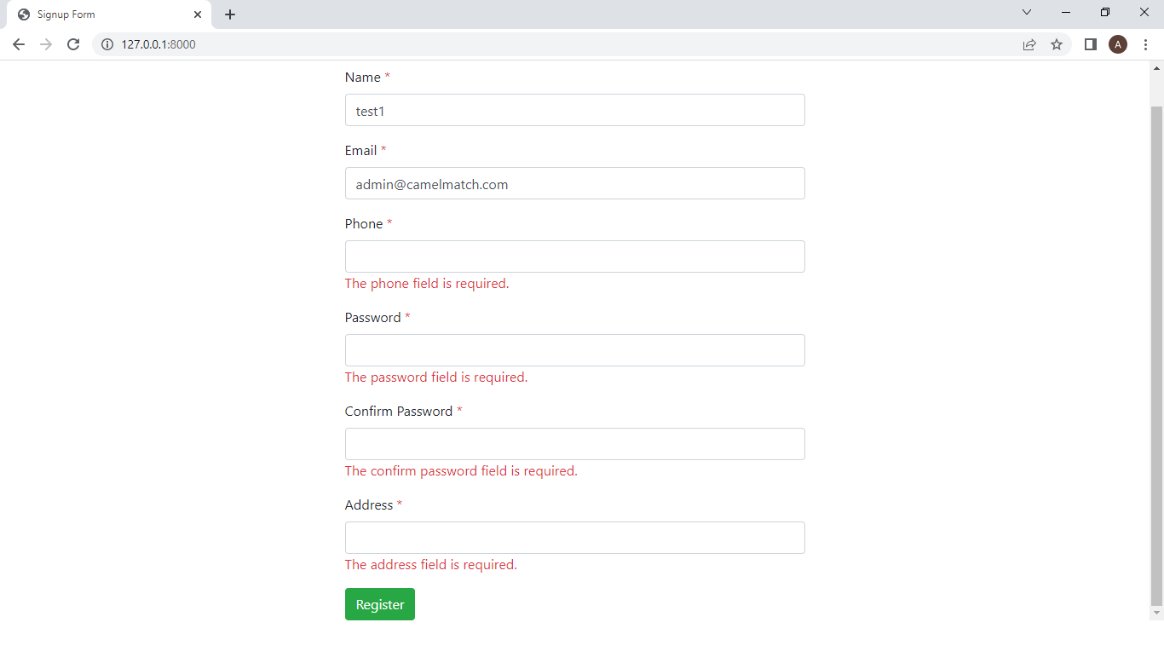Click 'The address field is required.' message
Viewport: 1164px width, 657px height.
(431, 565)
